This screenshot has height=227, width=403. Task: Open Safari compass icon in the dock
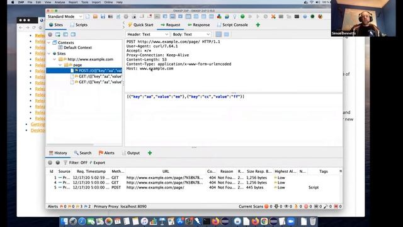82,221
